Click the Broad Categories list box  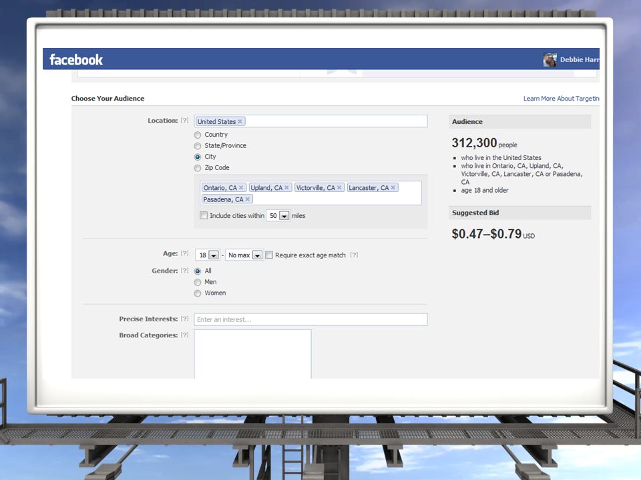tap(252, 354)
